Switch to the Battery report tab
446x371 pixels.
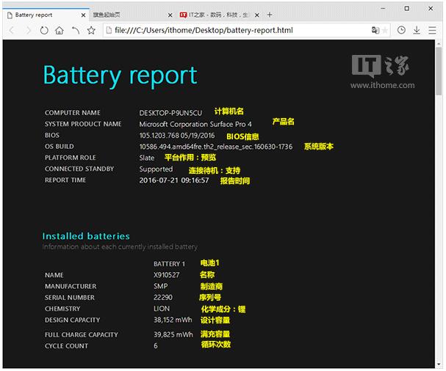coord(37,15)
